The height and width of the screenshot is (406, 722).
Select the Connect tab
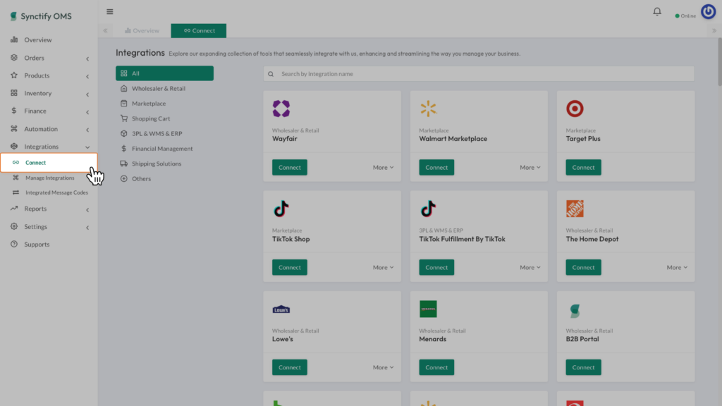(199, 30)
